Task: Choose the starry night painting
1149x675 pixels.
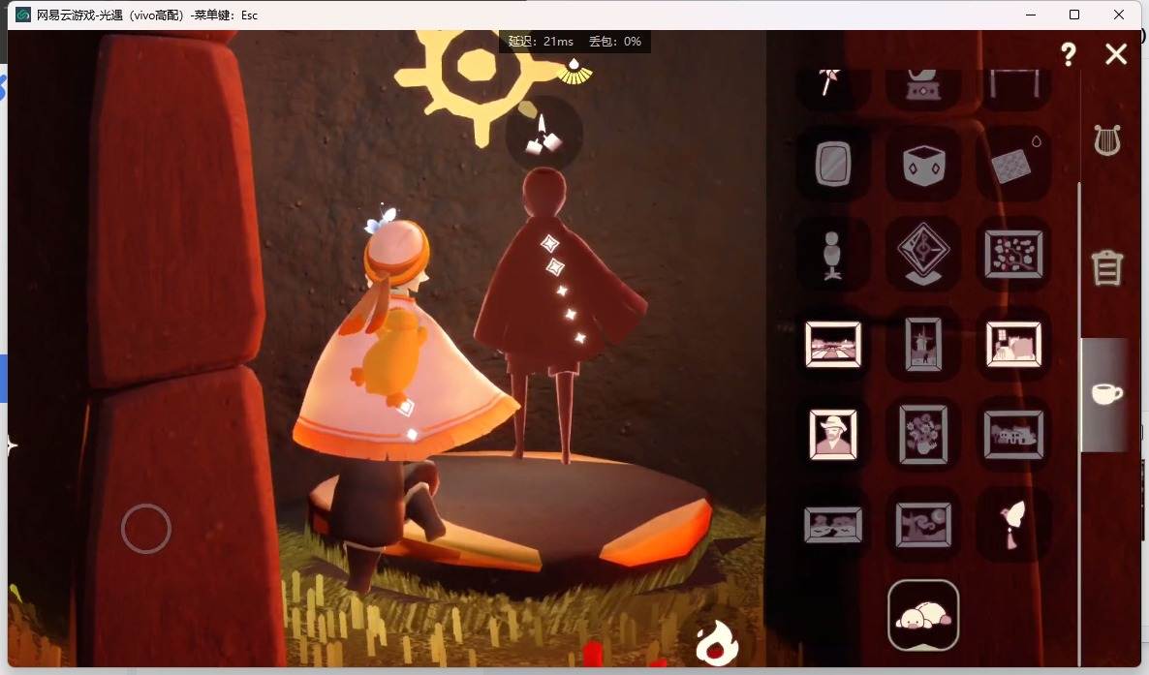Action: click(x=923, y=525)
